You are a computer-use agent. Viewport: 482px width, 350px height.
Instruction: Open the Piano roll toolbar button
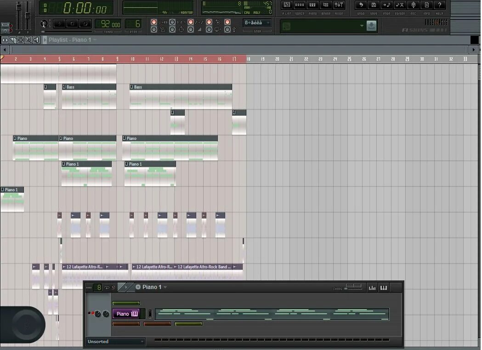312,5
